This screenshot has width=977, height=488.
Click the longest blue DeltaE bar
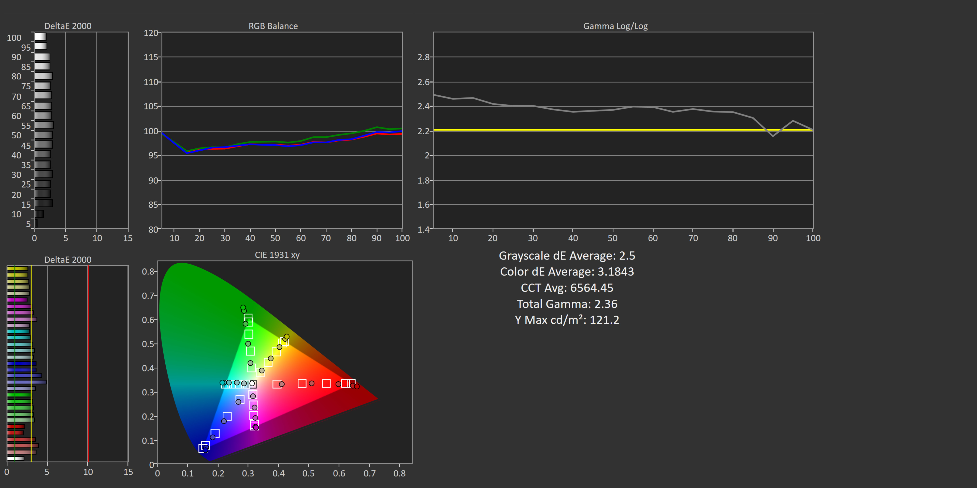tap(26, 382)
